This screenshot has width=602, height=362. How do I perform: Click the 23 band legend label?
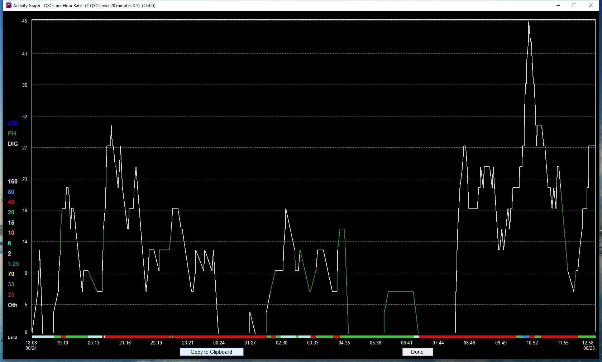[11, 295]
